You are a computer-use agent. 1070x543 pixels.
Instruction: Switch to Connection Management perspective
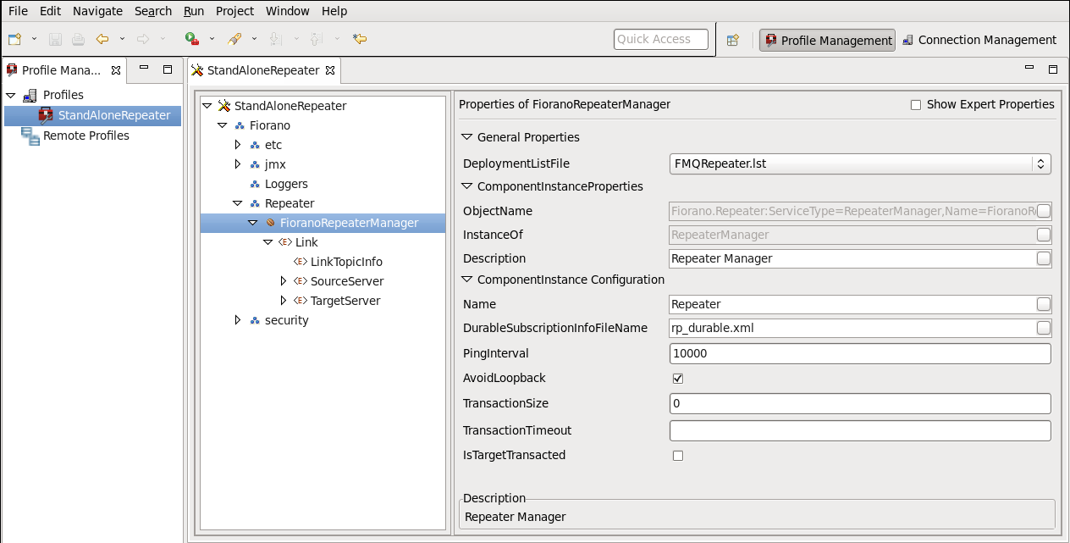(x=979, y=40)
